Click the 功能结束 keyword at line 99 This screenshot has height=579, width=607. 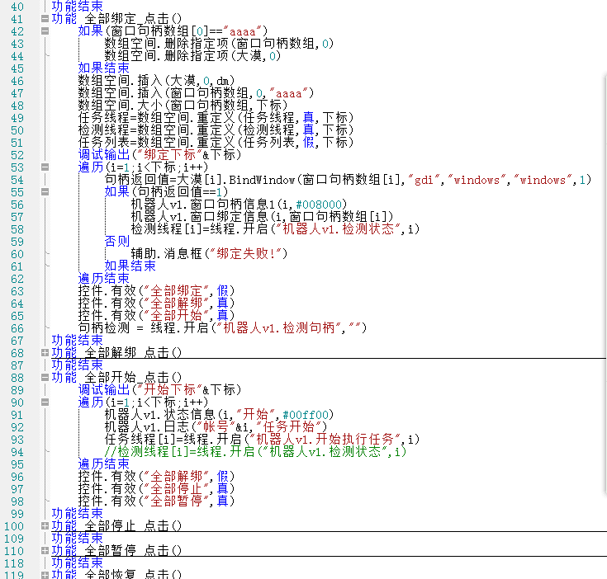78,514
